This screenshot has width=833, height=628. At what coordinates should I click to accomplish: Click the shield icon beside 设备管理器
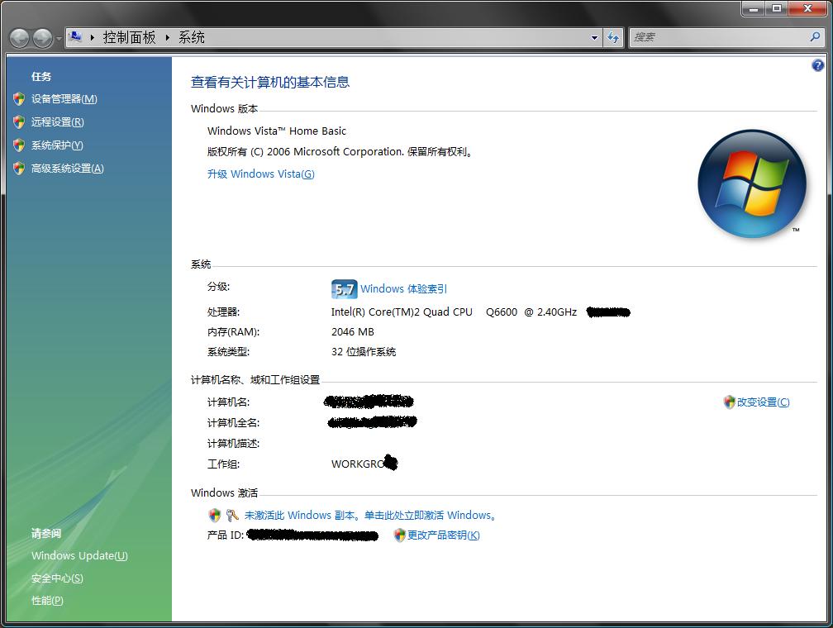tap(19, 99)
